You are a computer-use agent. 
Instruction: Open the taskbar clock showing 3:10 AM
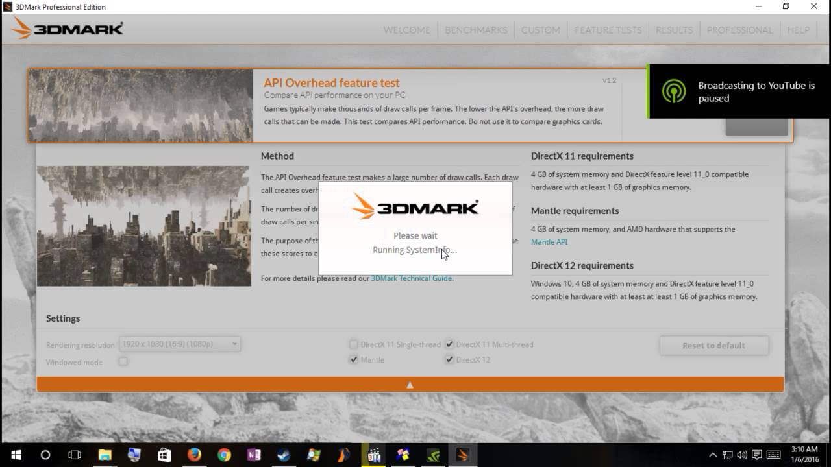[x=804, y=455]
